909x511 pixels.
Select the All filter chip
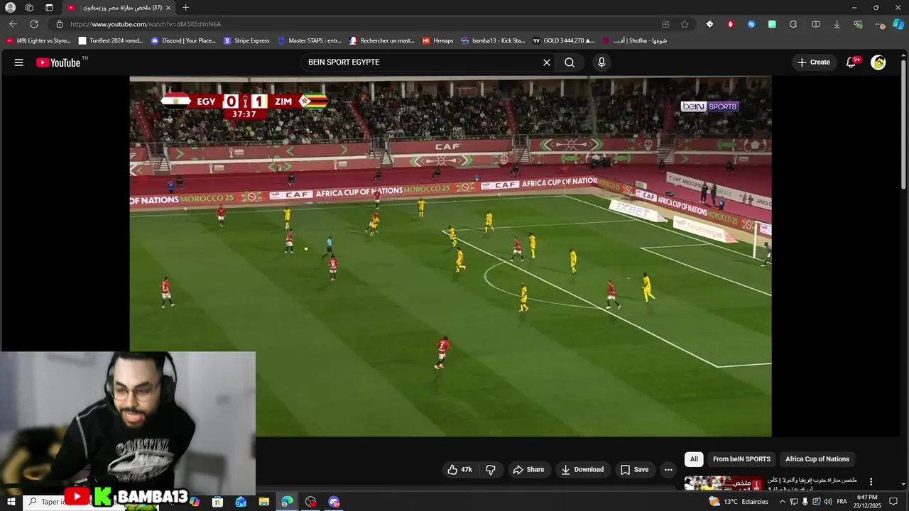(x=694, y=459)
